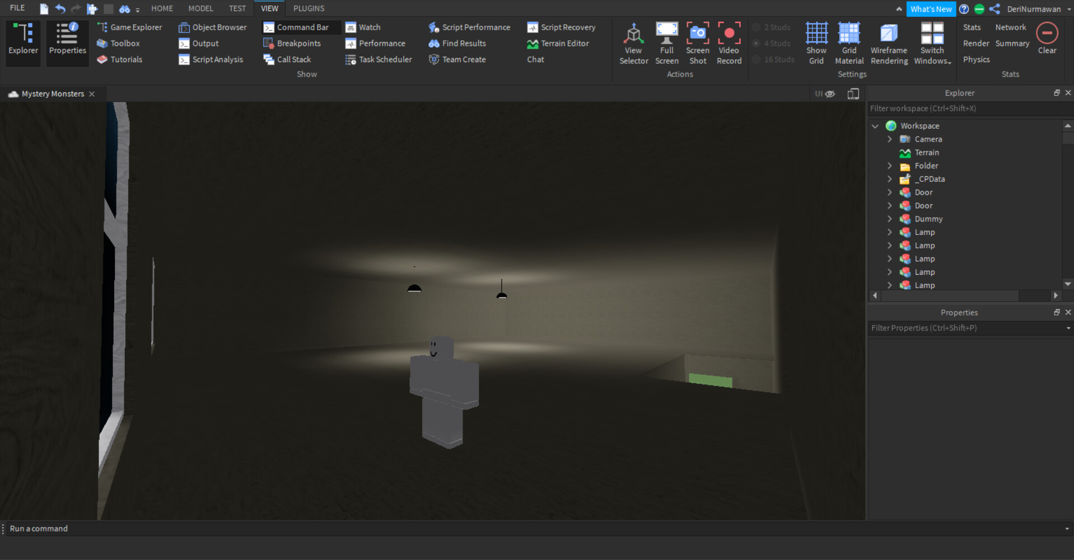
Task: Start Video Record
Action: (x=729, y=34)
